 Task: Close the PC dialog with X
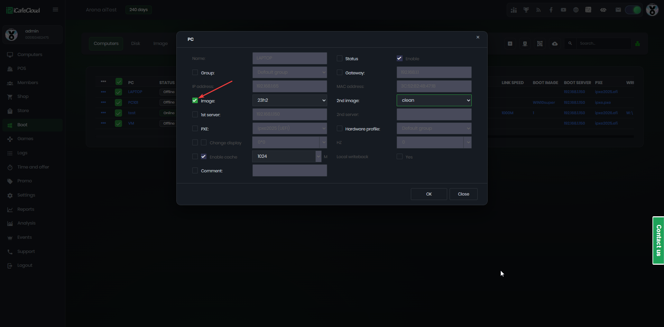[x=478, y=37]
